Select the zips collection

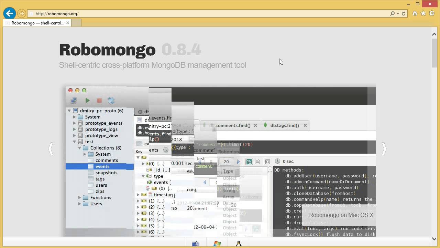[100, 192]
